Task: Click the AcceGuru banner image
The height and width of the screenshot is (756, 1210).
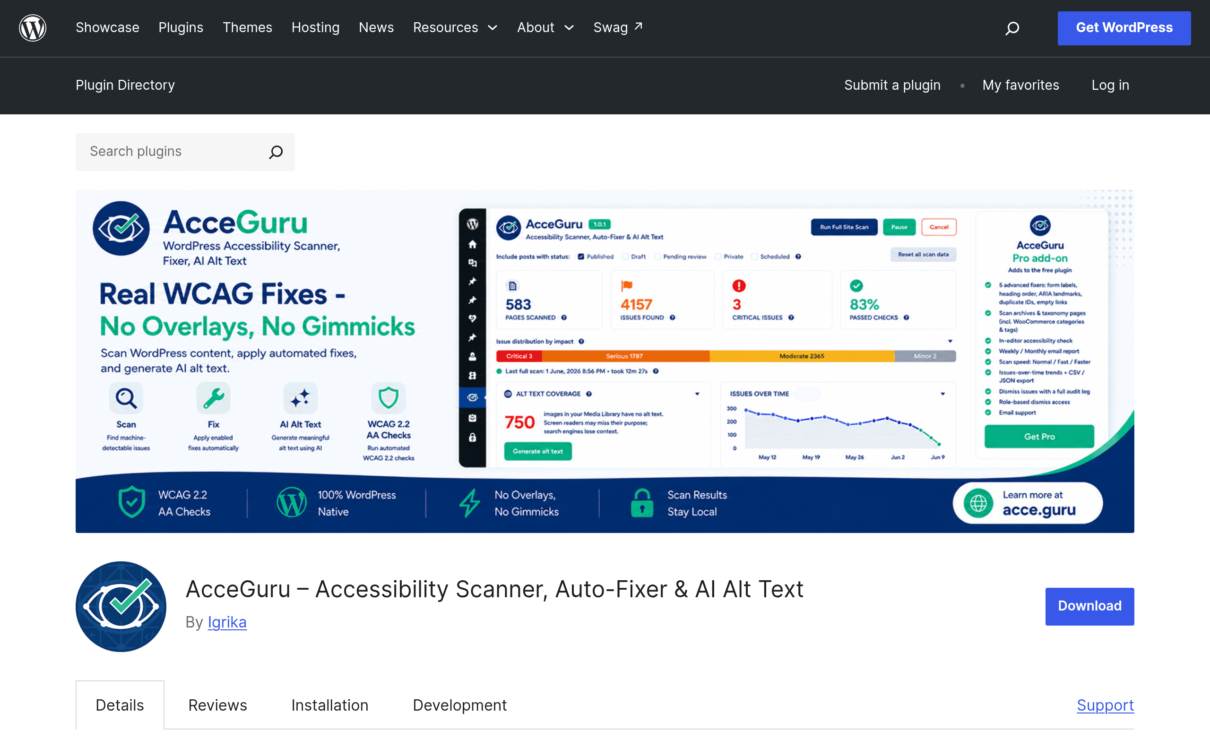Action: 605,361
